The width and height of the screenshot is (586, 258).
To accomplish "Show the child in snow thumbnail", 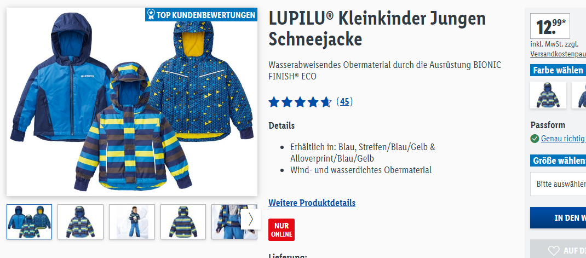I will point(132,222).
